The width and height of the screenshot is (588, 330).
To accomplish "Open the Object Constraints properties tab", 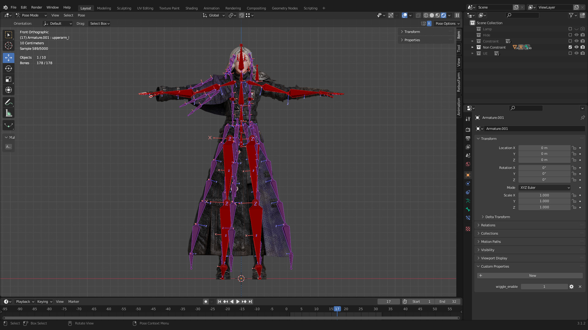I will click(x=468, y=192).
